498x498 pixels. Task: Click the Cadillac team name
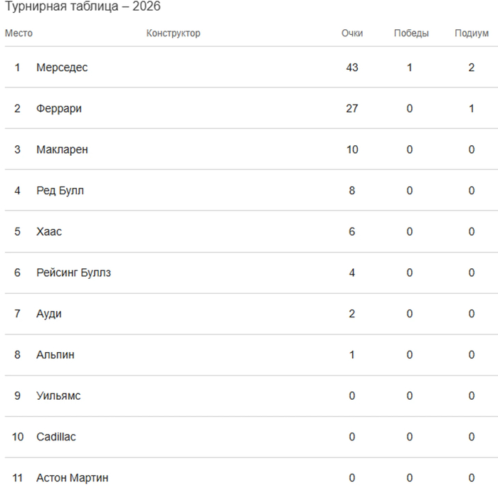point(56,437)
